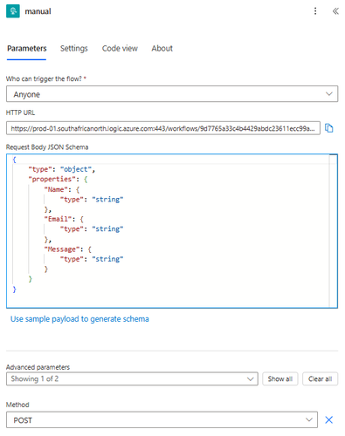
Task: Collapse the panel with double chevron icon
Action: [335, 11]
